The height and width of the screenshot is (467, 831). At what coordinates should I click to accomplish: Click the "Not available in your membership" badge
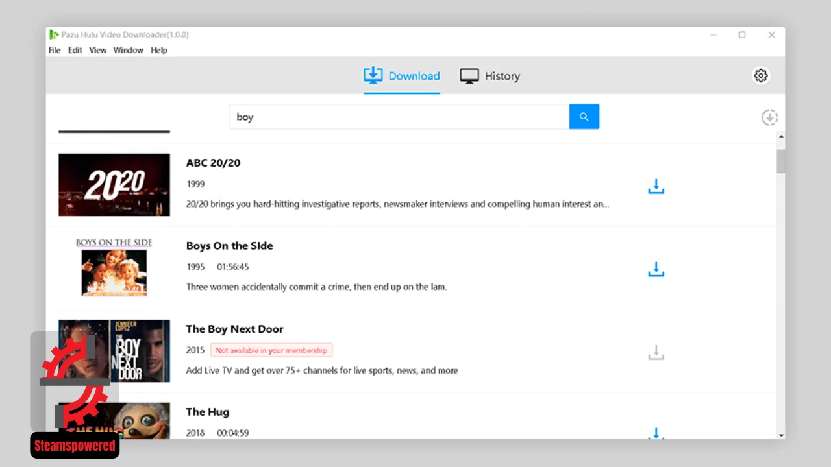click(271, 350)
